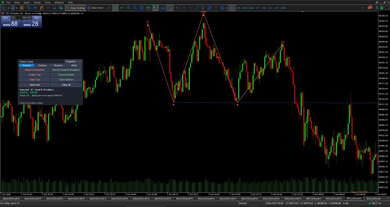390x207 pixels.
Task: Tile chart windows with the grid icon
Action: click(141, 8)
